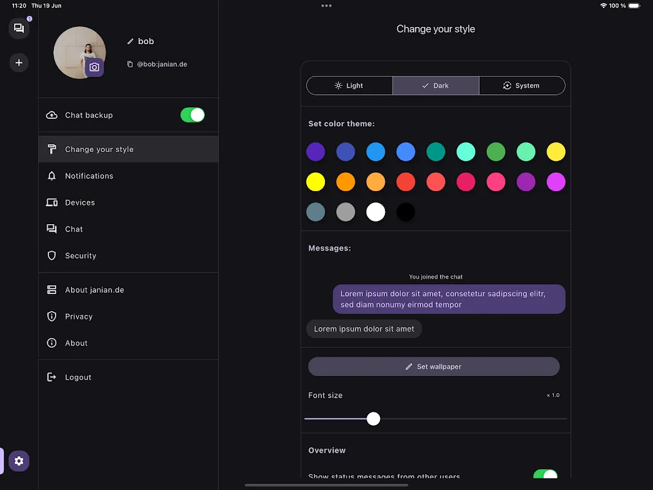The width and height of the screenshot is (653, 490).
Task: Open About janian.de page
Action: 129,290
